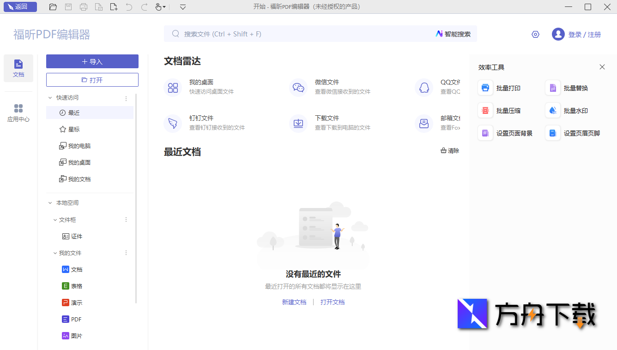Collapse the 文件柜 tree section

tap(55, 219)
